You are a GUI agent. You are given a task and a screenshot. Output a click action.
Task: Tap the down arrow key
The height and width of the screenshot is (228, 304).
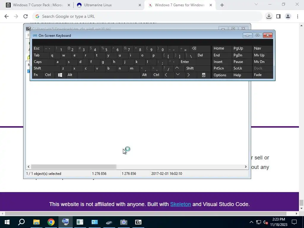click(x=178, y=75)
